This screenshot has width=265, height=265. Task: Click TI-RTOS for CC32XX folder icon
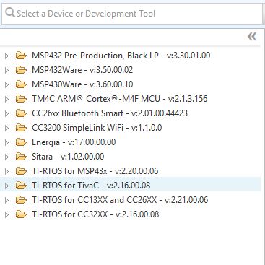pos(21,214)
